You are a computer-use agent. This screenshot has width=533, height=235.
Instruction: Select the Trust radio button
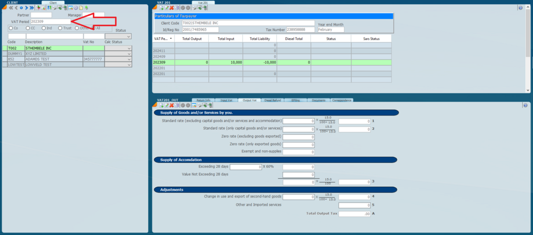60,28
